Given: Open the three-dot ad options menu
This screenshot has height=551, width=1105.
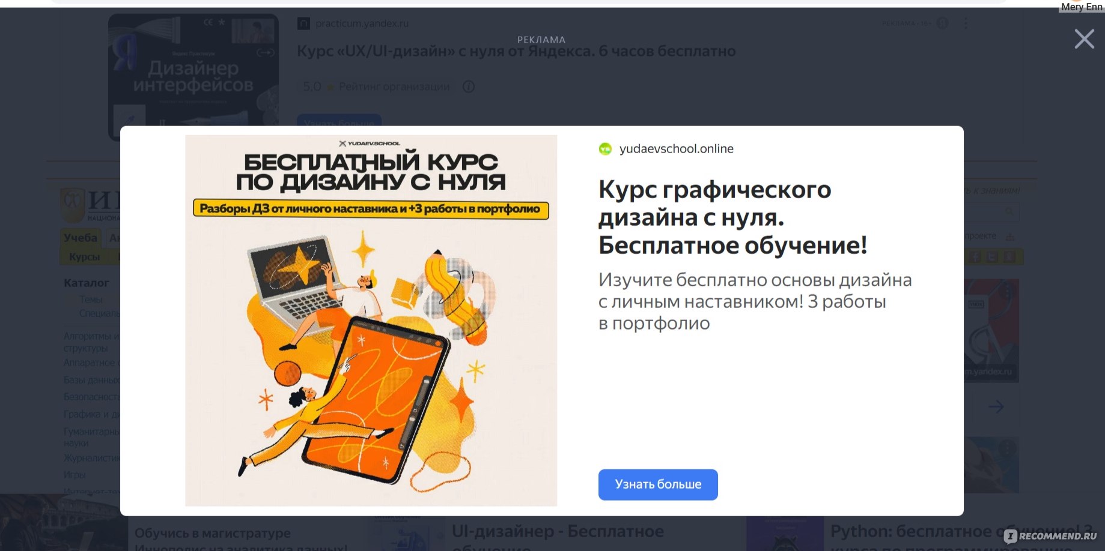Looking at the screenshot, I should pos(966,23).
